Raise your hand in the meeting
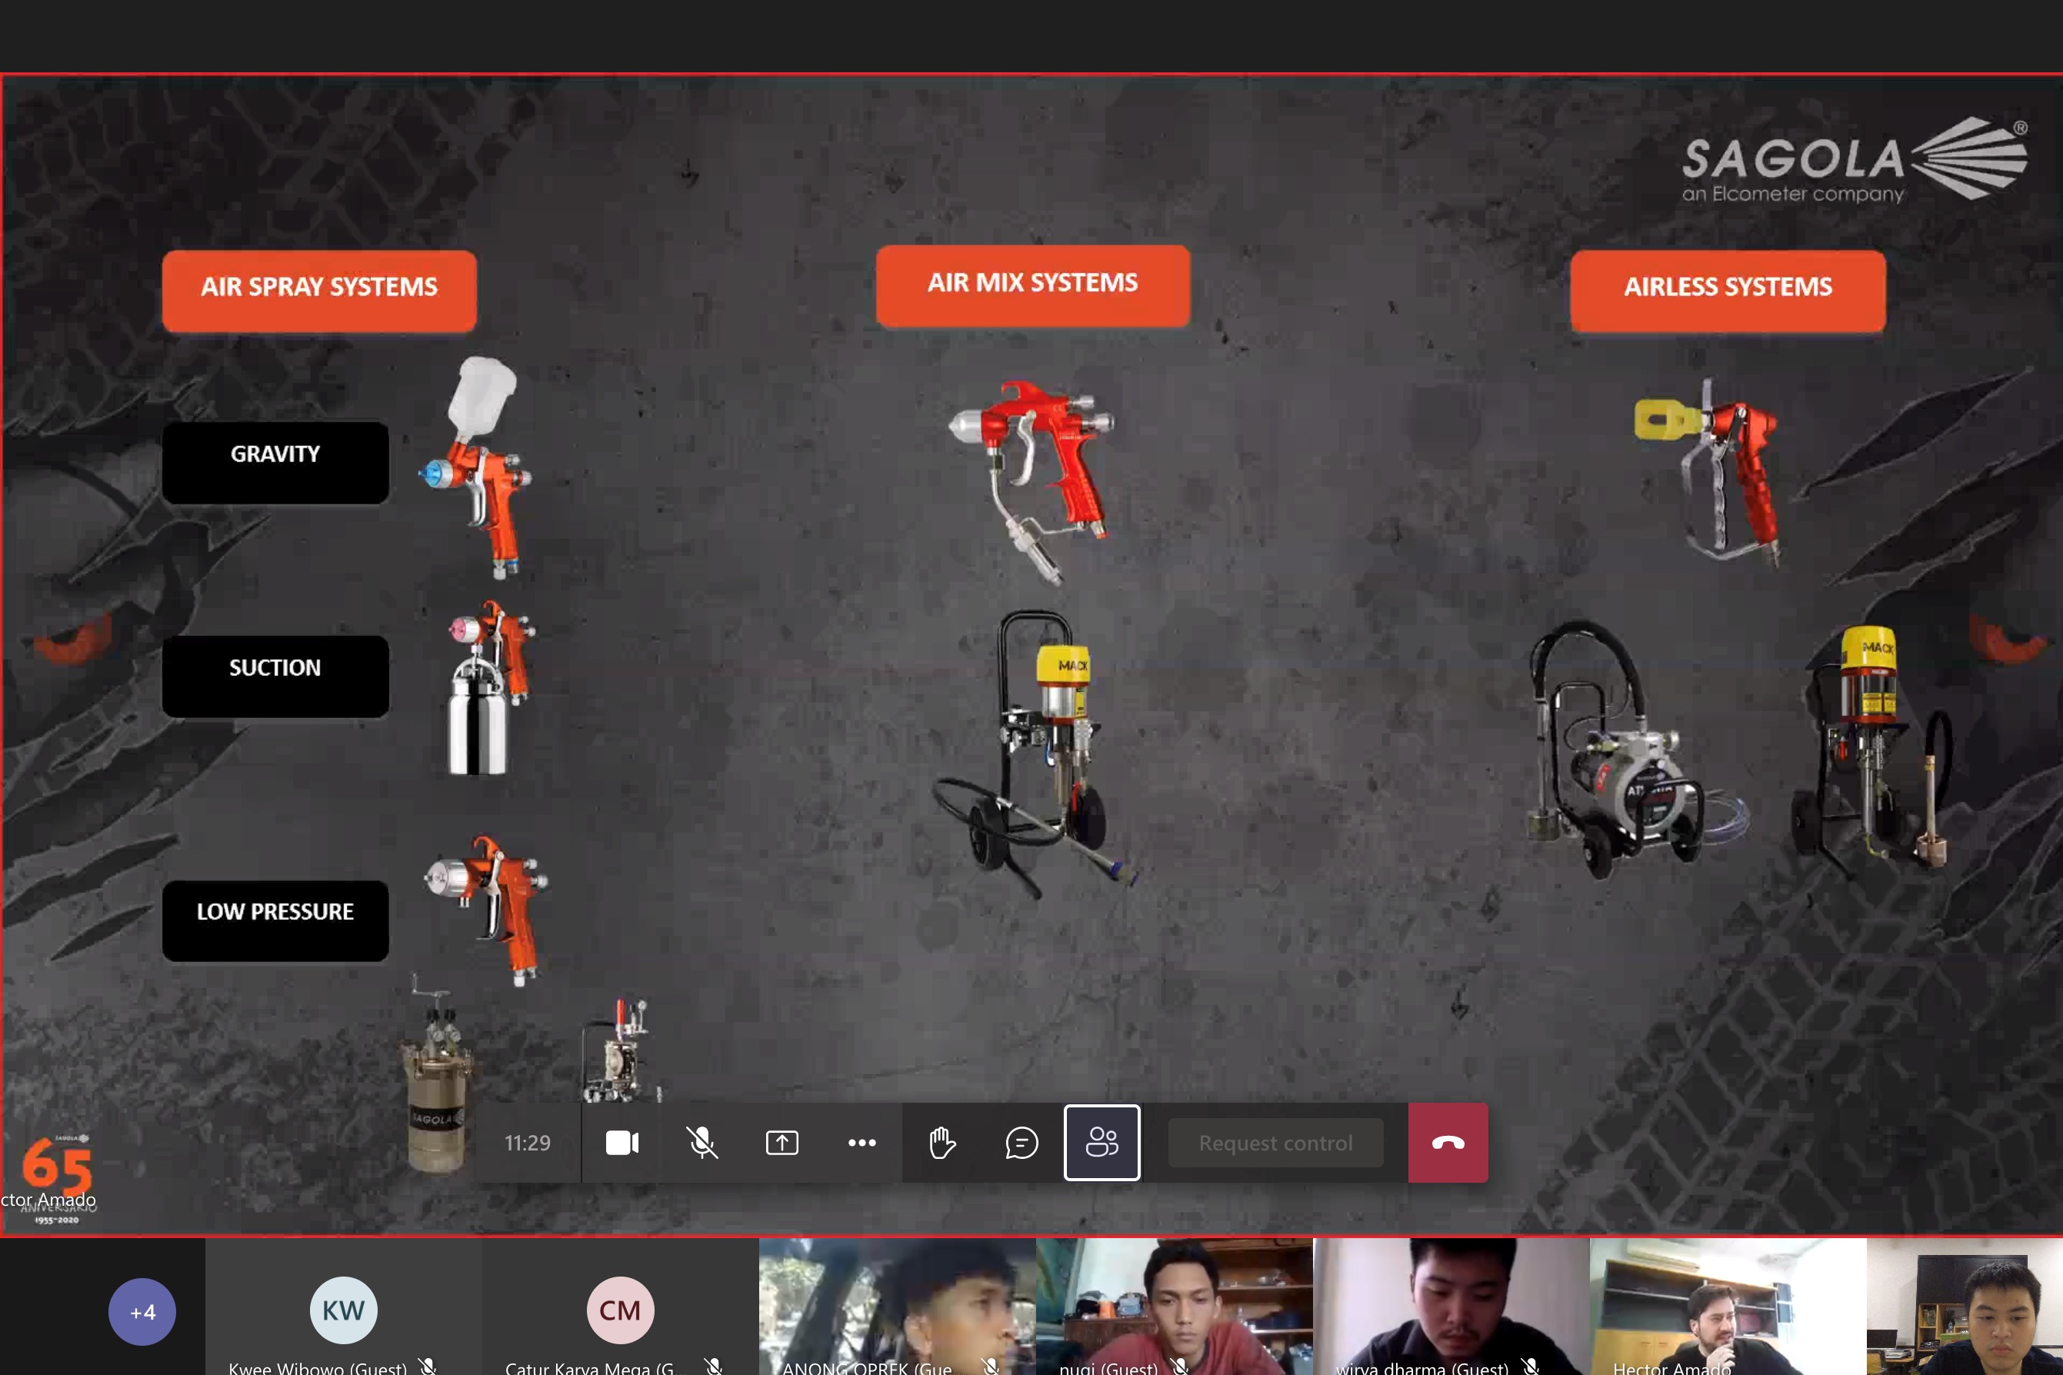The width and height of the screenshot is (2063, 1375). coord(942,1143)
